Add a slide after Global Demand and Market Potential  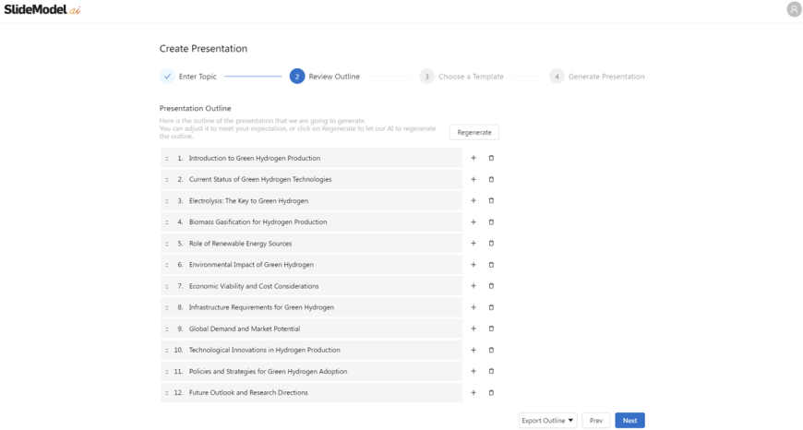click(x=473, y=328)
